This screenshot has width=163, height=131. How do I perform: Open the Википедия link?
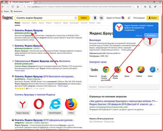pos(95,40)
